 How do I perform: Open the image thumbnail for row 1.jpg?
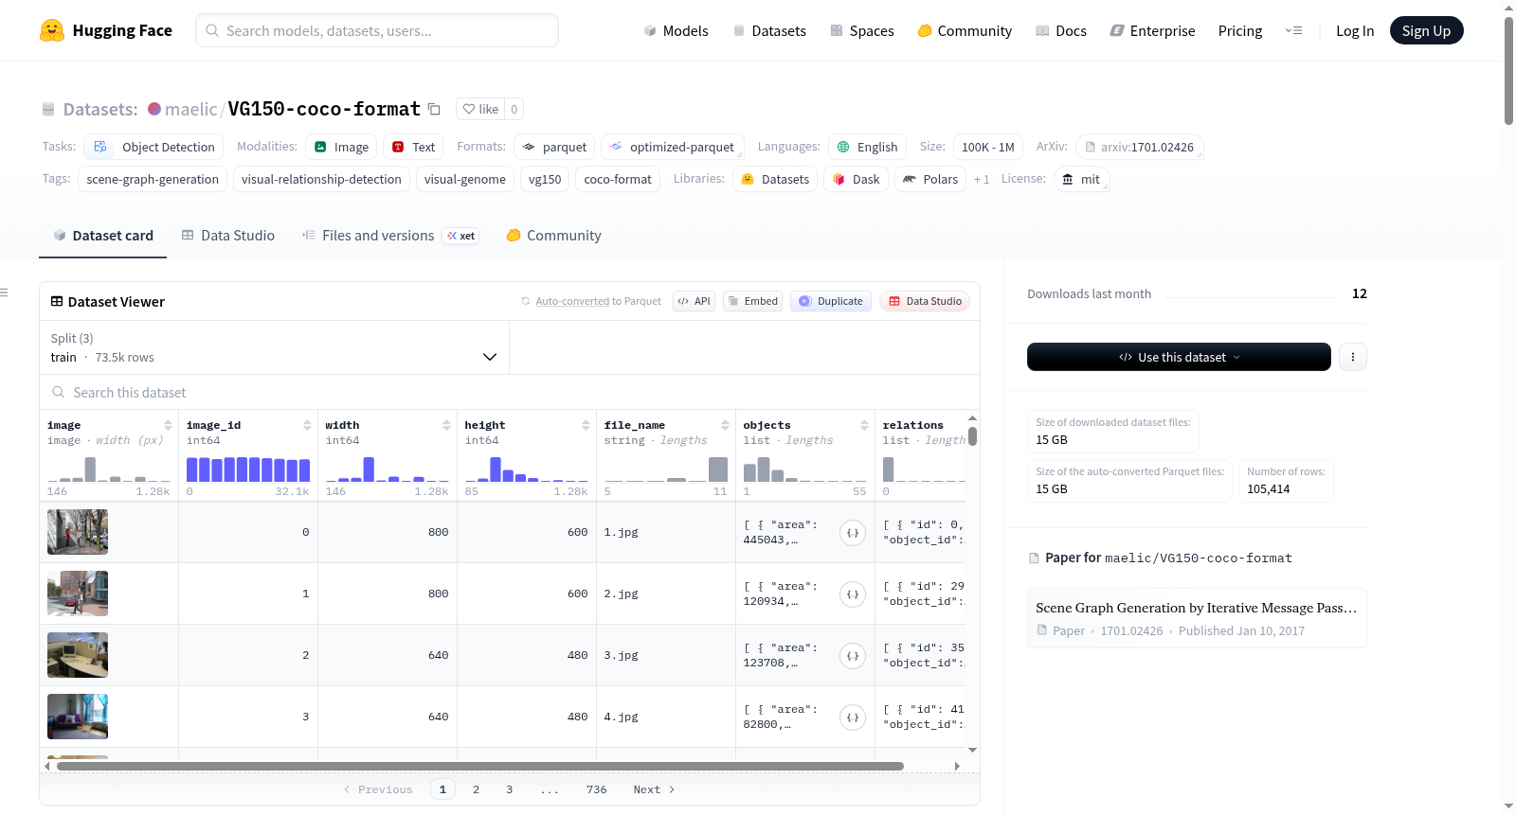(78, 532)
